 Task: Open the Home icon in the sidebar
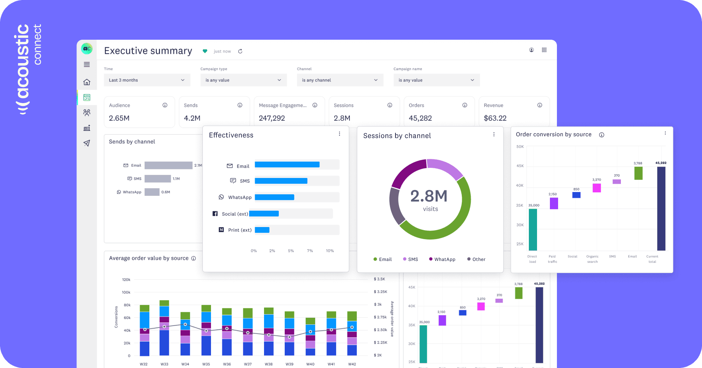[x=87, y=82]
